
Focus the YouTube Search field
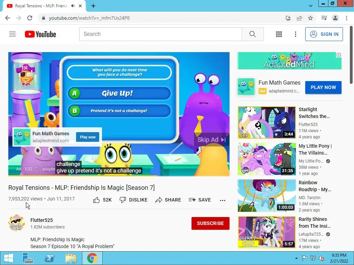160,34
